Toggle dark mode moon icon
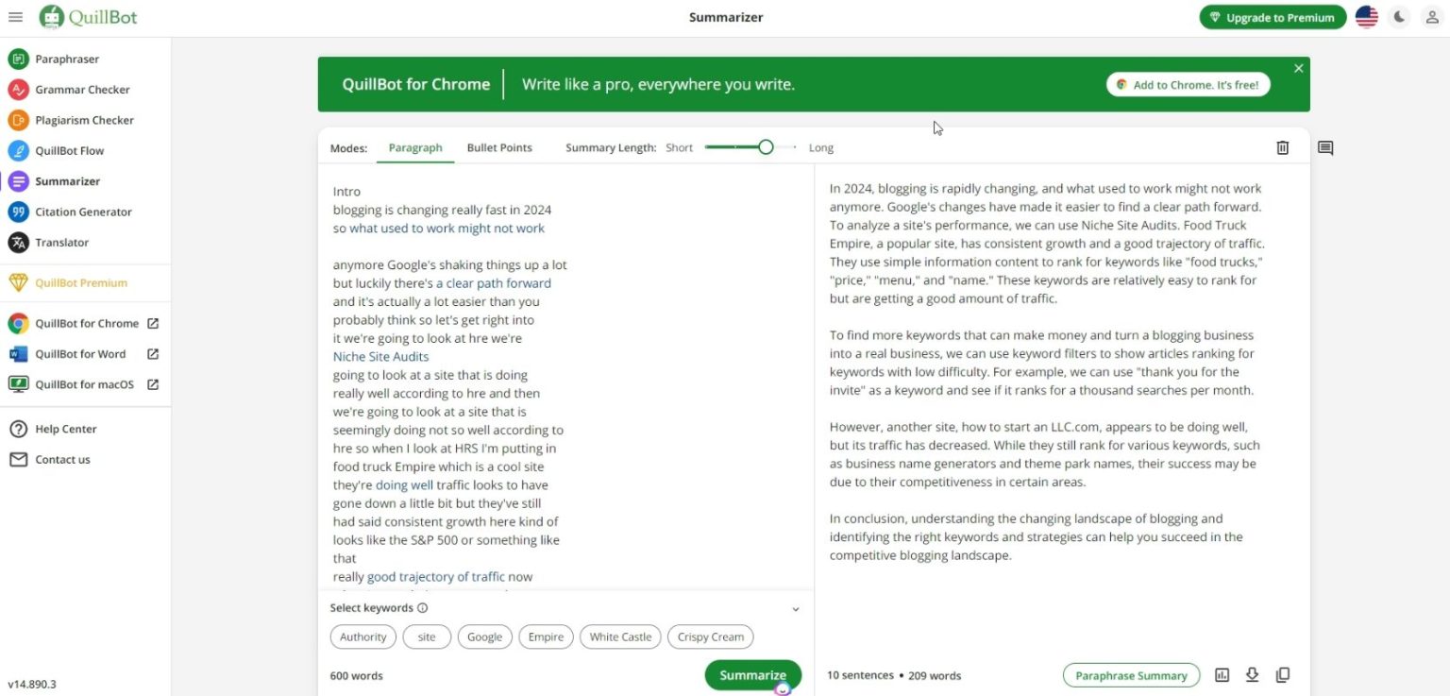1450x696 pixels. [1400, 17]
